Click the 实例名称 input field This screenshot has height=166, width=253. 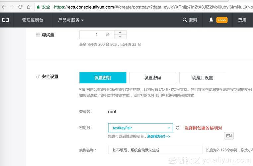click(155, 150)
